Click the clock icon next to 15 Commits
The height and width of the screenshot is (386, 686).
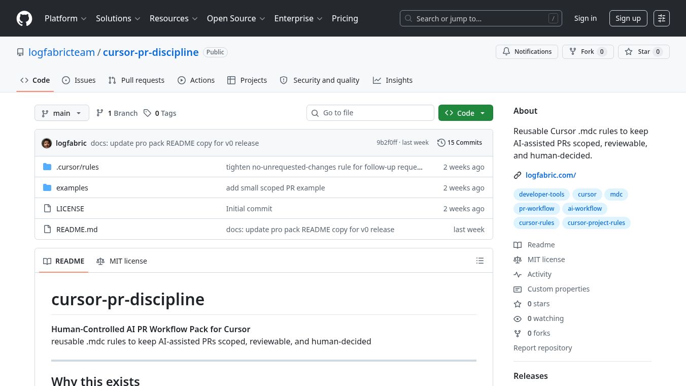441,143
